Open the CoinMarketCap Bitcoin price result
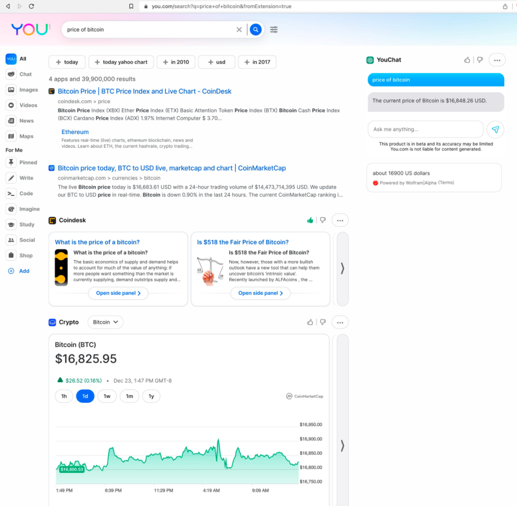This screenshot has height=506, width=517. [172, 168]
